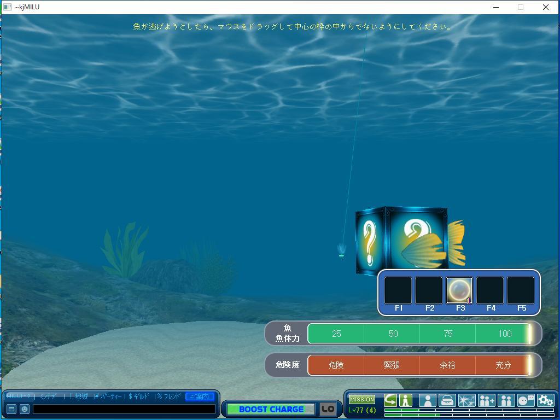Click the green sitting figure icon
Viewport: 560px width, 420px height.
tap(405, 400)
